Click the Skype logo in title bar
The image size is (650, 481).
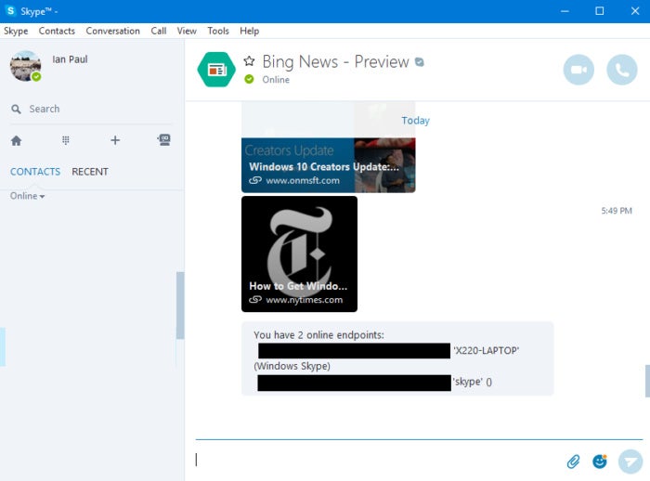(11, 11)
